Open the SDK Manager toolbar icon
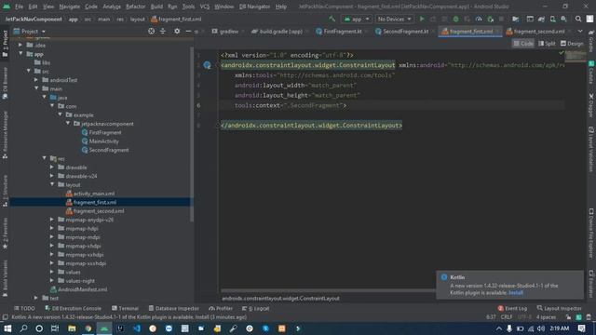This screenshot has height=335, width=596. [564, 19]
